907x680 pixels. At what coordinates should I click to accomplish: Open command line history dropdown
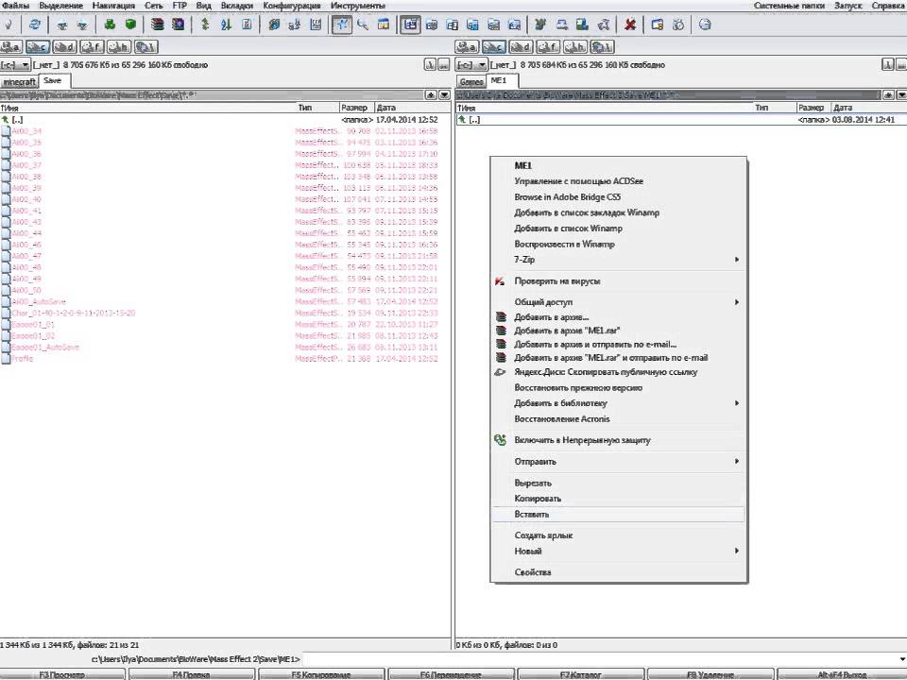[901, 659]
